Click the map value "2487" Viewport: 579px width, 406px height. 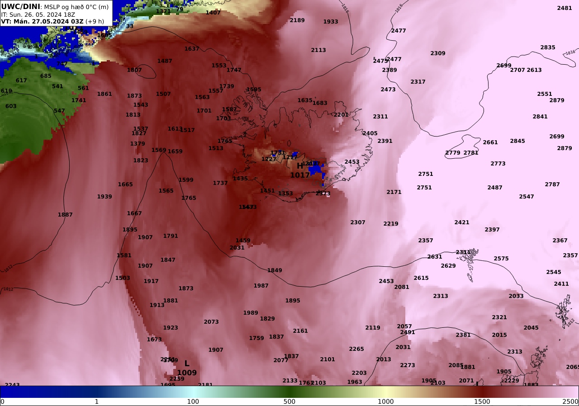click(495, 188)
